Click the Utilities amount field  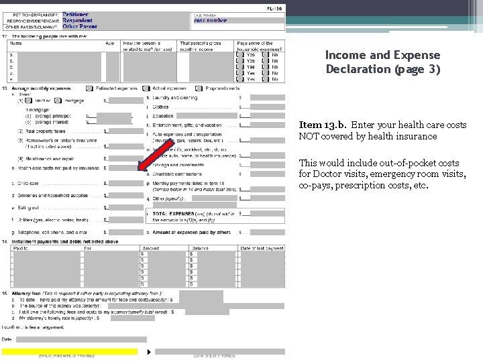pyautogui.click(x=126, y=220)
